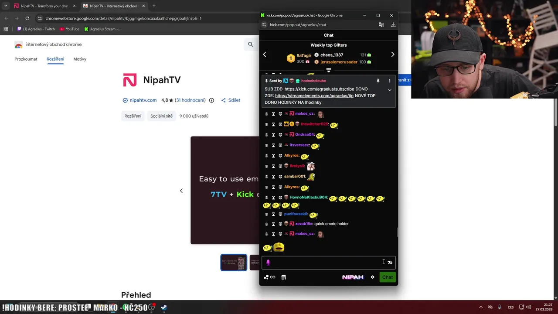This screenshot has width=558, height=314.
Task: Timeout pucifousek6 via the hourglass icon
Action: click(273, 214)
